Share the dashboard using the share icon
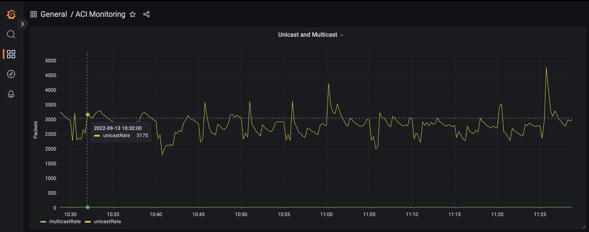This screenshot has height=232, width=589. click(147, 14)
